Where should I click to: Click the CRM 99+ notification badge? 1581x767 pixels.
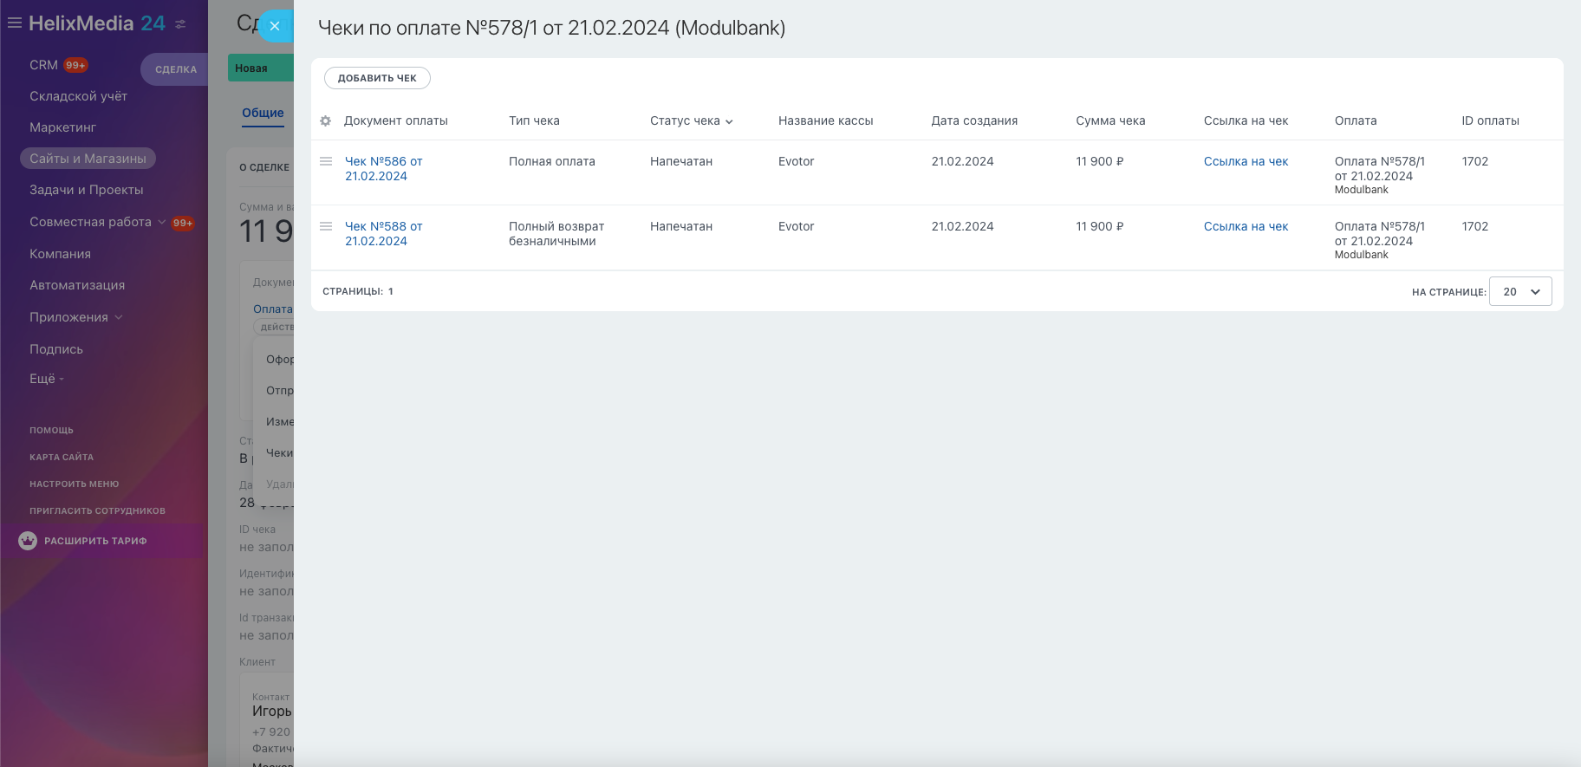[x=75, y=66]
